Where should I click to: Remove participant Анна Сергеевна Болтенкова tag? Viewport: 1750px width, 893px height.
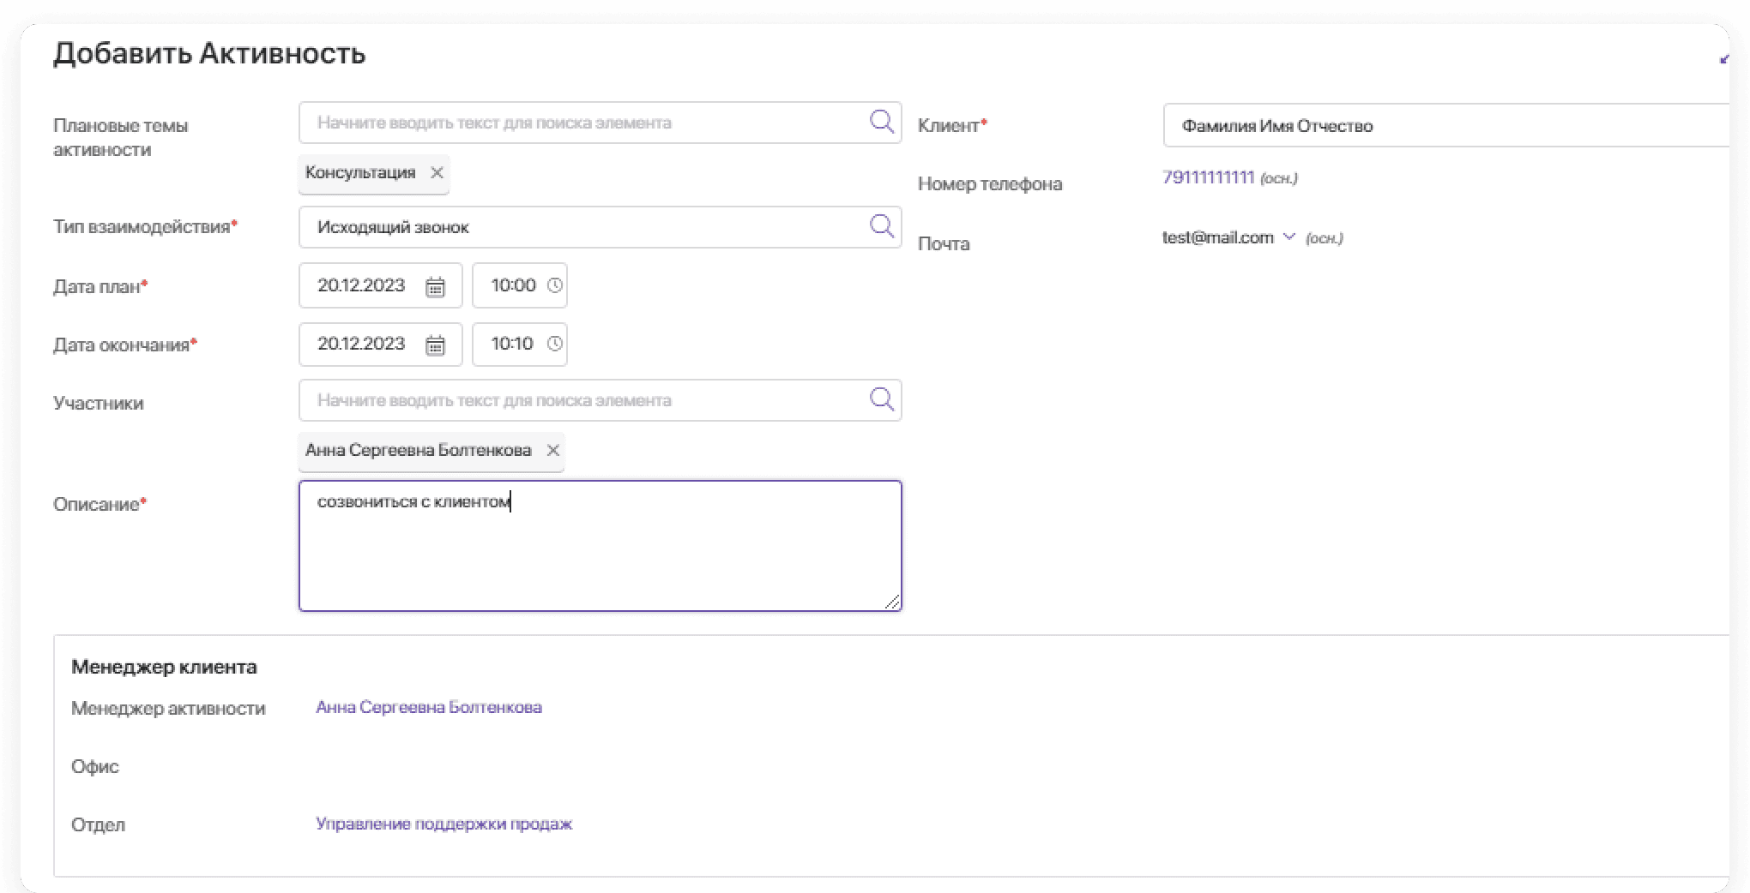pyautogui.click(x=553, y=451)
